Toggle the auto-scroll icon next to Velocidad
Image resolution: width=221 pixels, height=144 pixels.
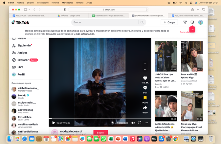click(x=112, y=123)
